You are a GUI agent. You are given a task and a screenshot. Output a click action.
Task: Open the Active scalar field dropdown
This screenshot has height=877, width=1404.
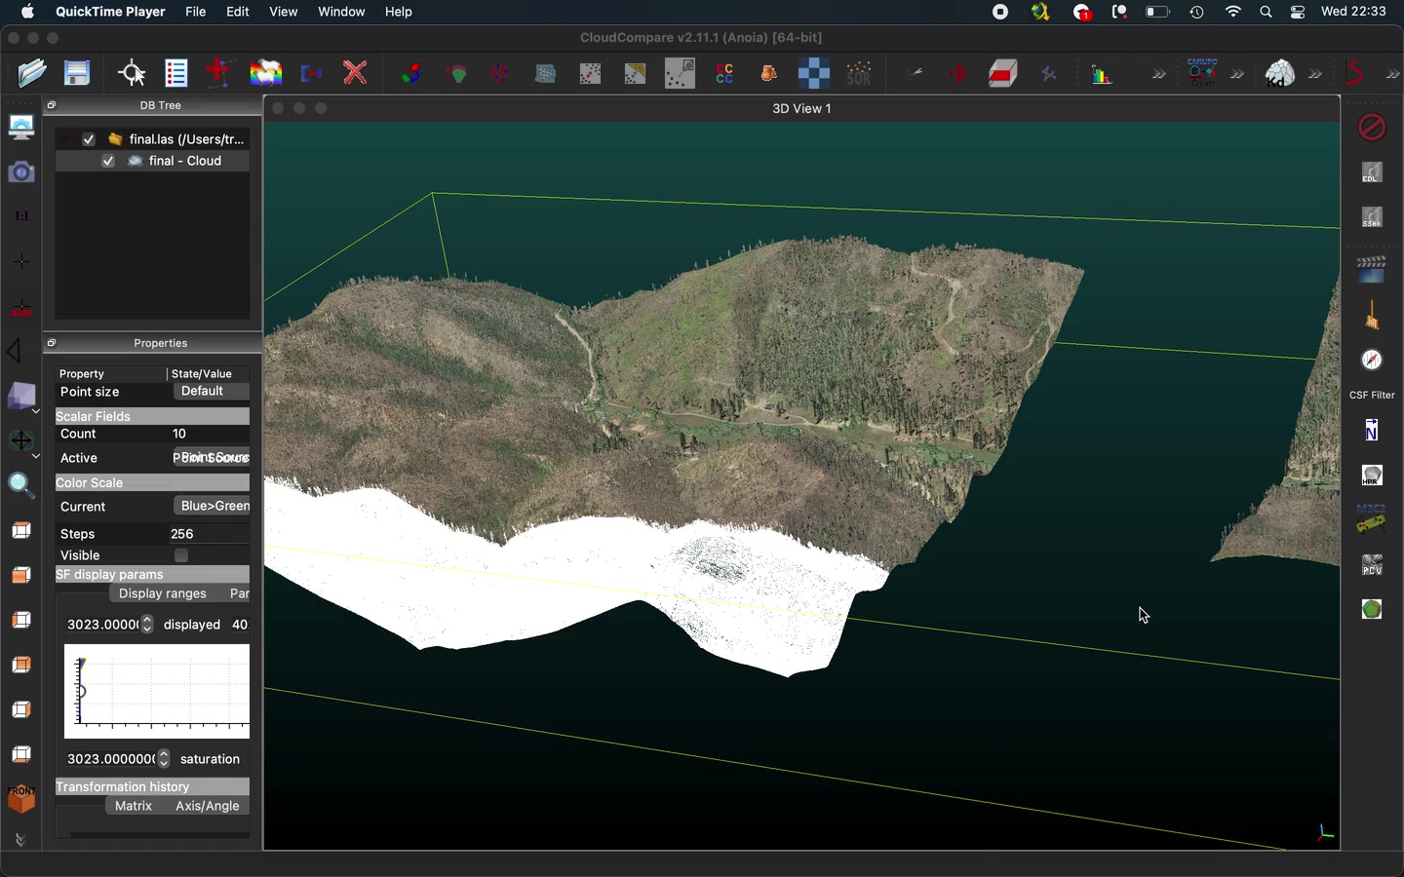pos(211,458)
